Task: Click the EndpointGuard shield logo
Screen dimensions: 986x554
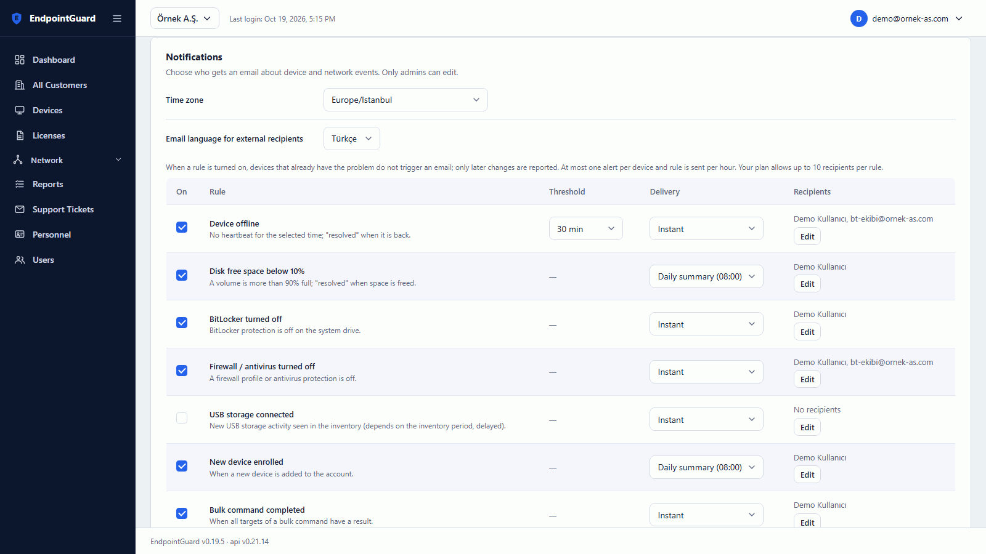Action: click(x=17, y=18)
